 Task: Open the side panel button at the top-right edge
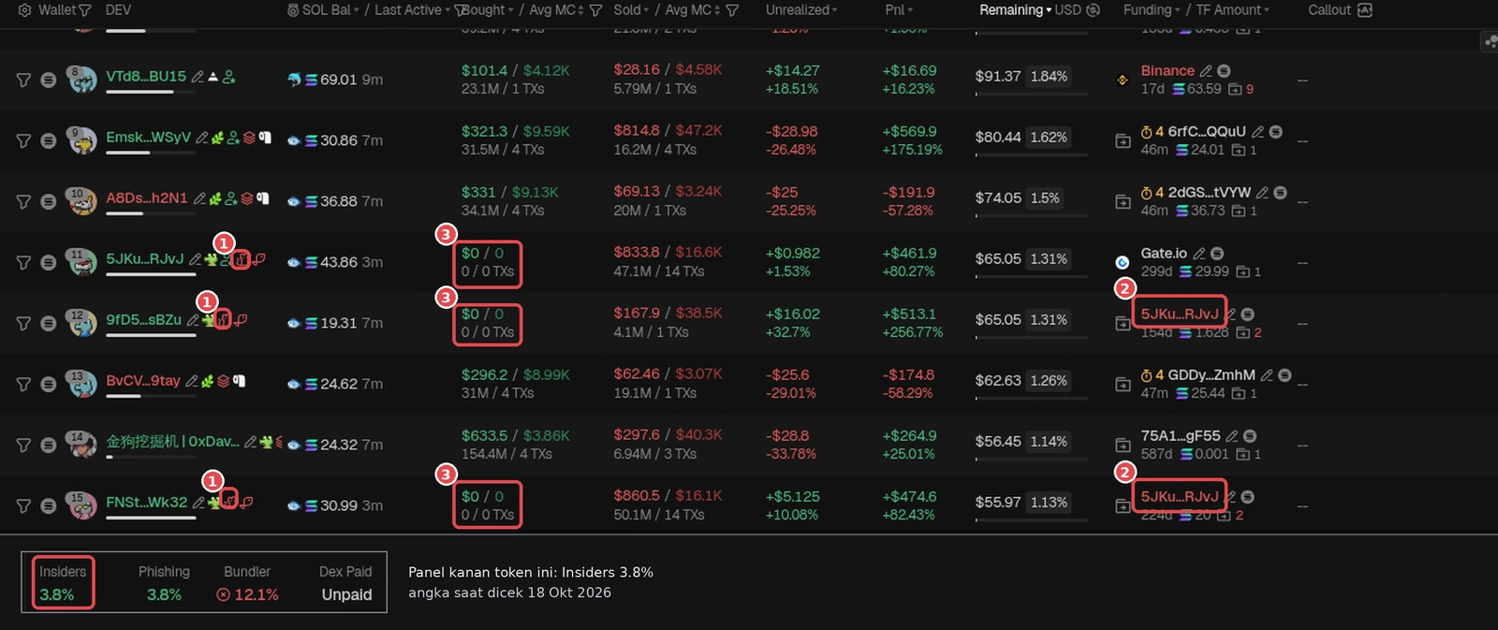point(1490,41)
